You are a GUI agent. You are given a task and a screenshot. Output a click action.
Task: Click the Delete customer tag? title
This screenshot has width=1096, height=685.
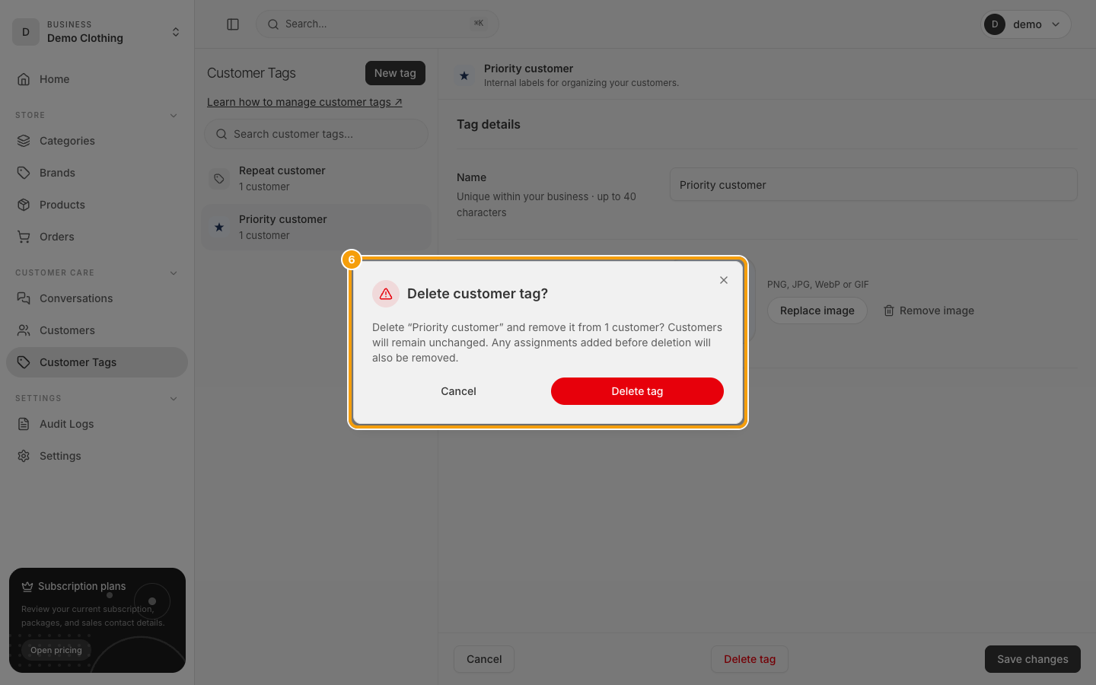pos(477,294)
